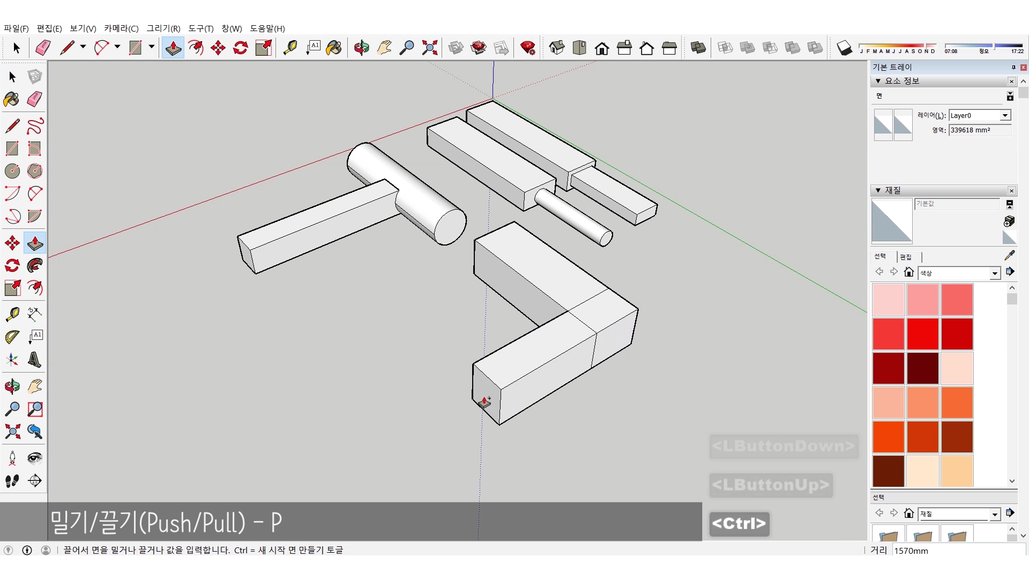The image size is (1029, 579).
Task: Select the Zoom Extents tool in top toolbar
Action: (429, 48)
